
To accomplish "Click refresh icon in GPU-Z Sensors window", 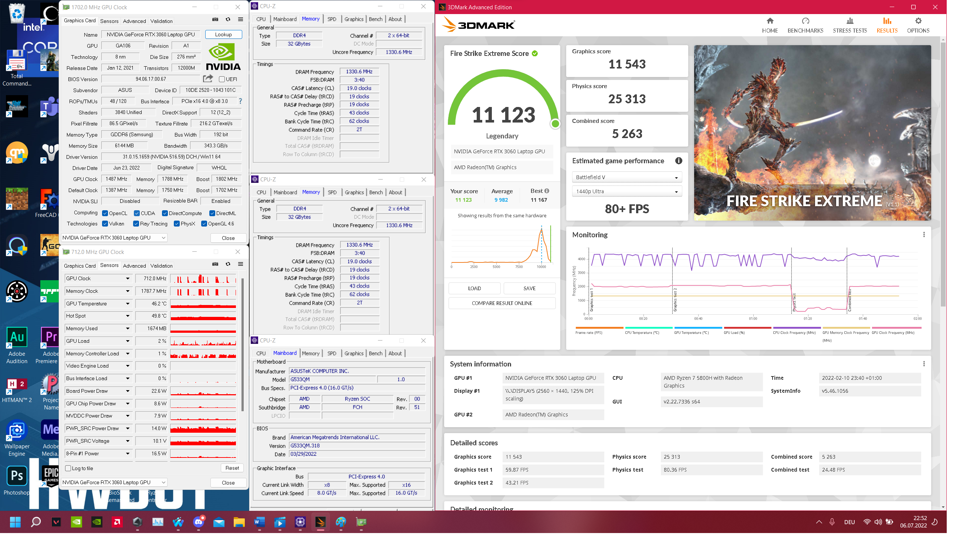I will (228, 264).
